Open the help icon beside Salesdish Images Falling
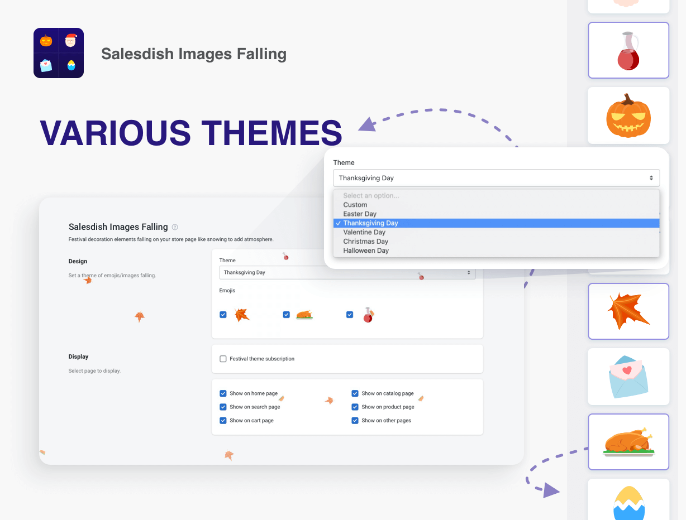 (175, 227)
